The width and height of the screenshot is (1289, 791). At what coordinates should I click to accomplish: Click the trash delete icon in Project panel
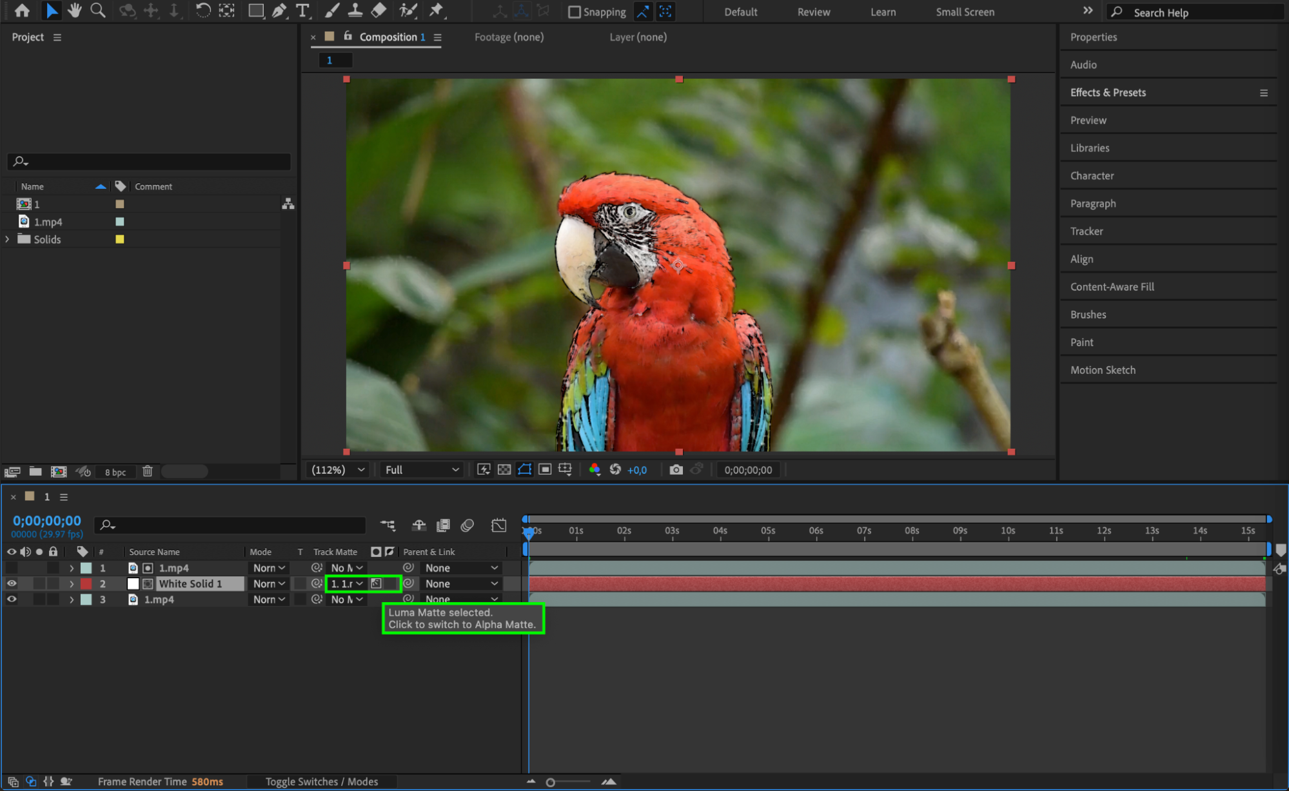(147, 471)
